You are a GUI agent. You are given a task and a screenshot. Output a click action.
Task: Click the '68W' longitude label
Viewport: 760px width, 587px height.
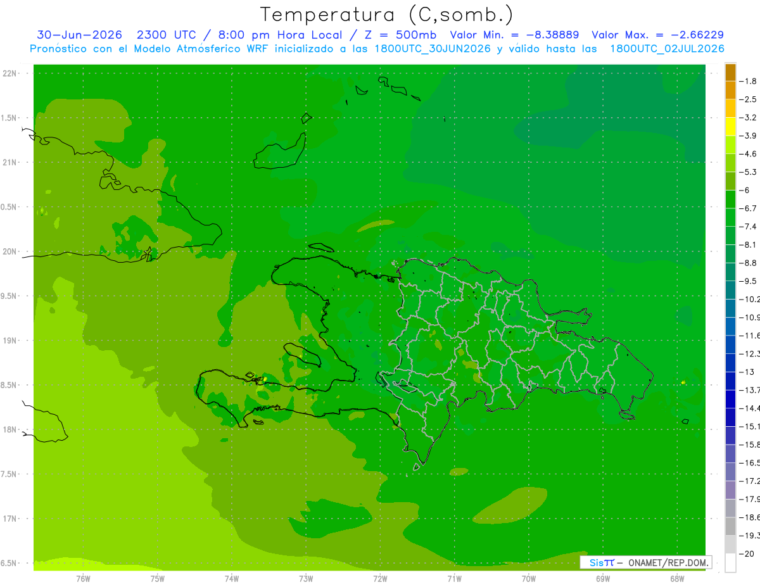pos(677,578)
